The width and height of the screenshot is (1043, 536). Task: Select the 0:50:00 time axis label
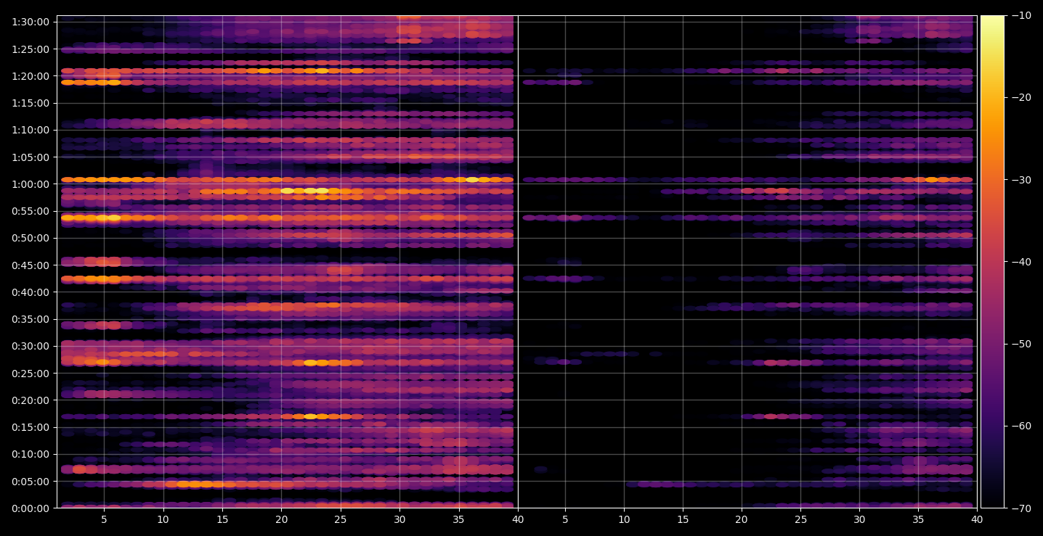31,238
